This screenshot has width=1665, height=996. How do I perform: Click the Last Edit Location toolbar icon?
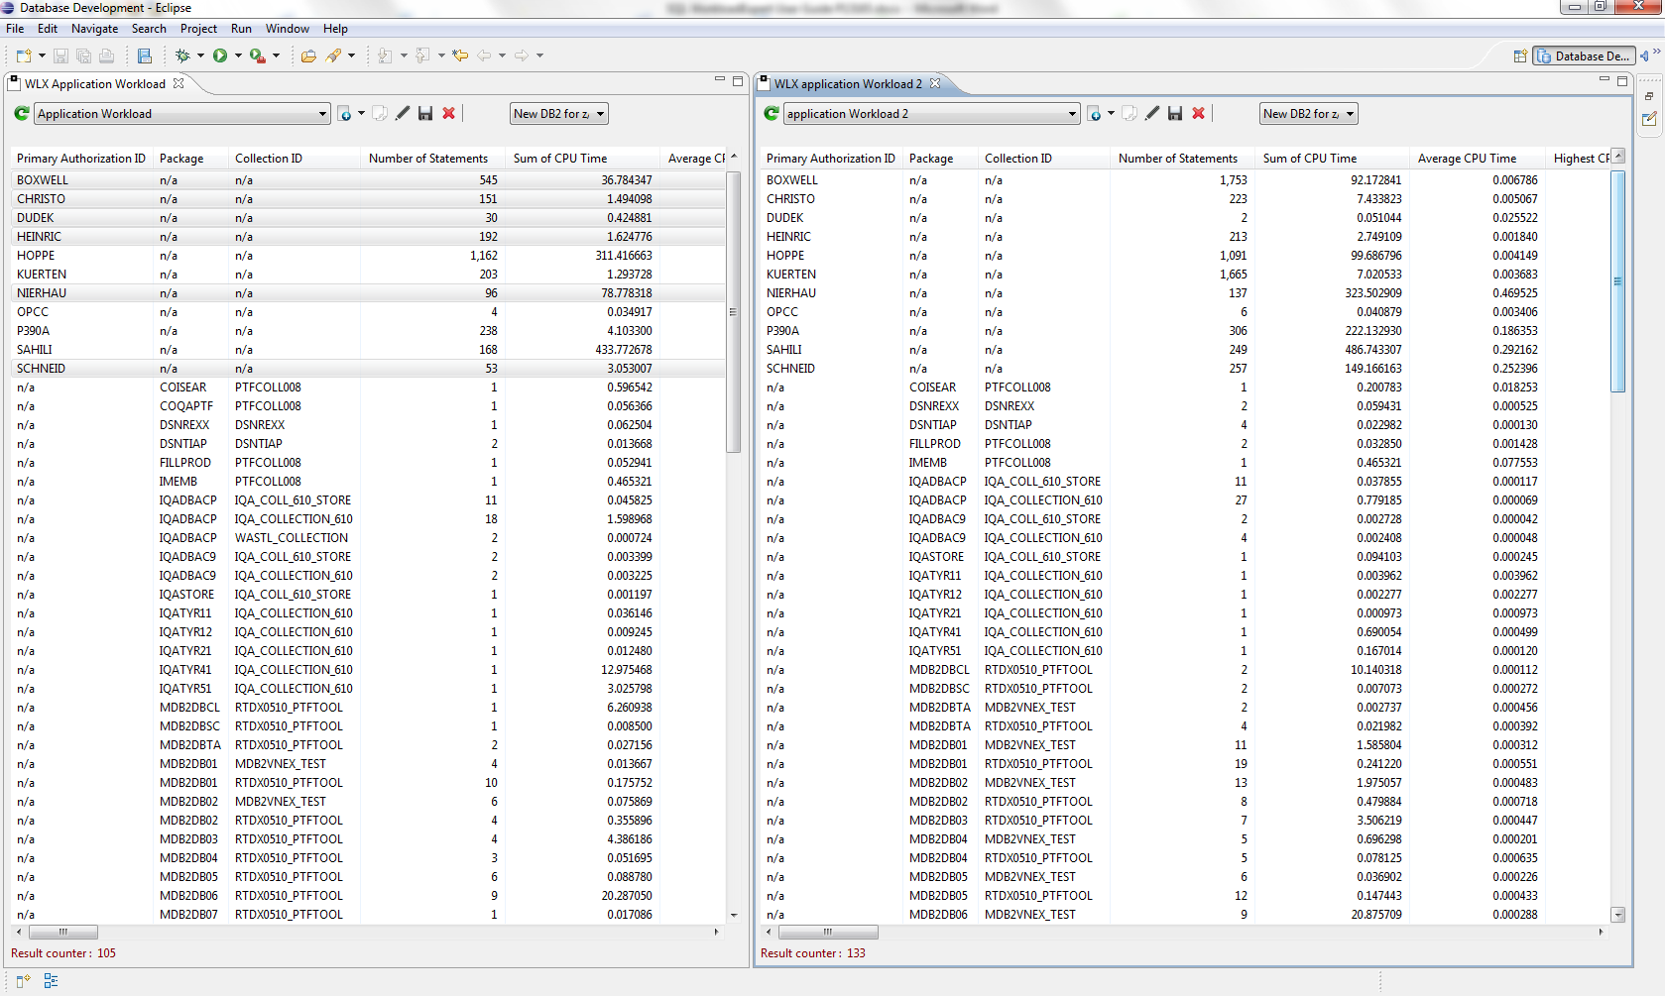pos(460,55)
